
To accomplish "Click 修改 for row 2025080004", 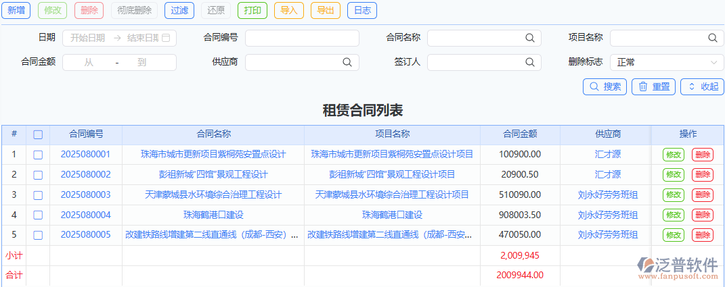I will pyautogui.click(x=673, y=215).
